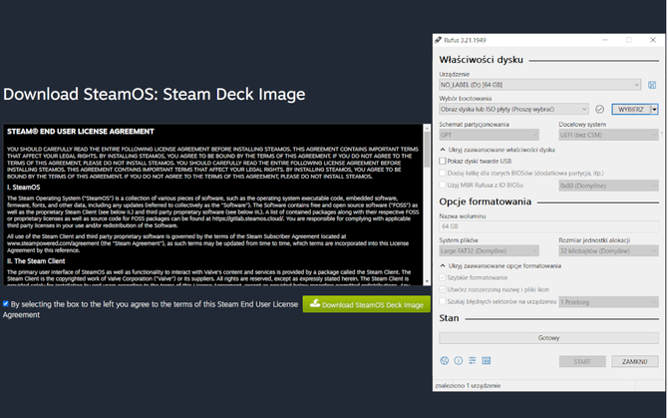
Task: Open the Urządzenie device dropdown
Action: point(539,85)
